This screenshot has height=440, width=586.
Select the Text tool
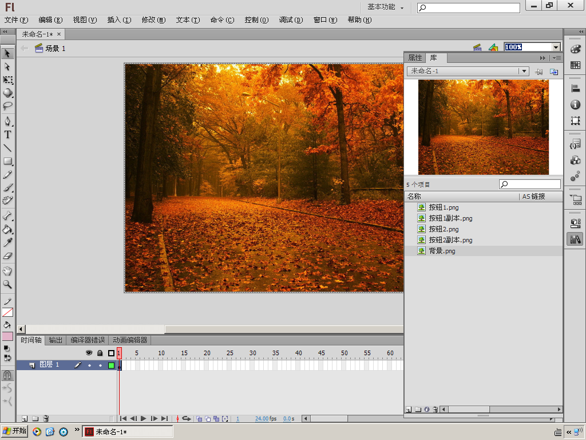7,135
